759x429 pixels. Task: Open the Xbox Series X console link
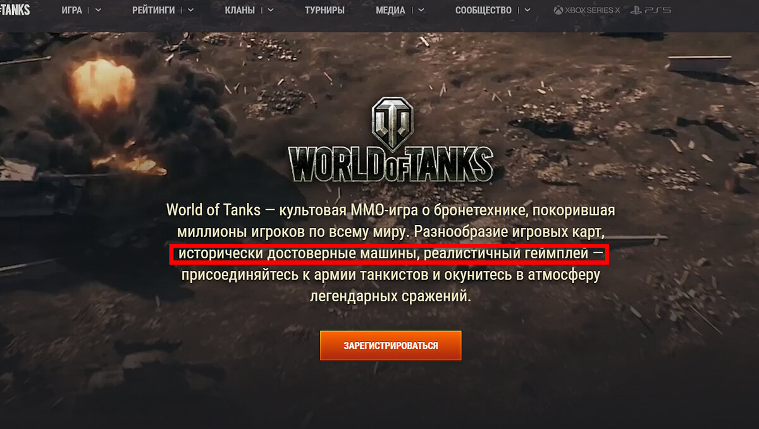pos(586,10)
